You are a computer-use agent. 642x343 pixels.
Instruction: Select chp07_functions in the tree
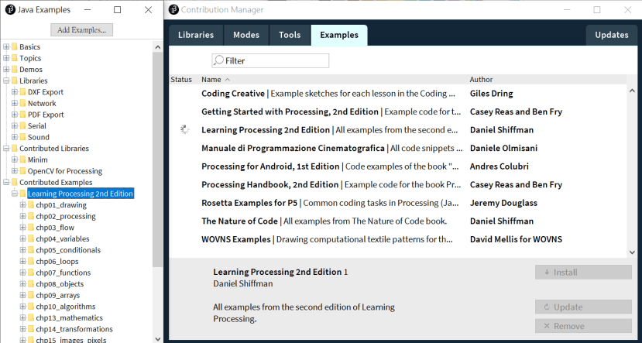(63, 273)
